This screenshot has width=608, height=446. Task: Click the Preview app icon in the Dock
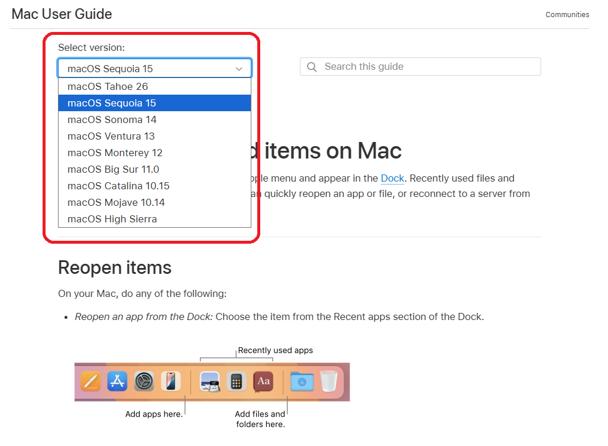coord(210,382)
